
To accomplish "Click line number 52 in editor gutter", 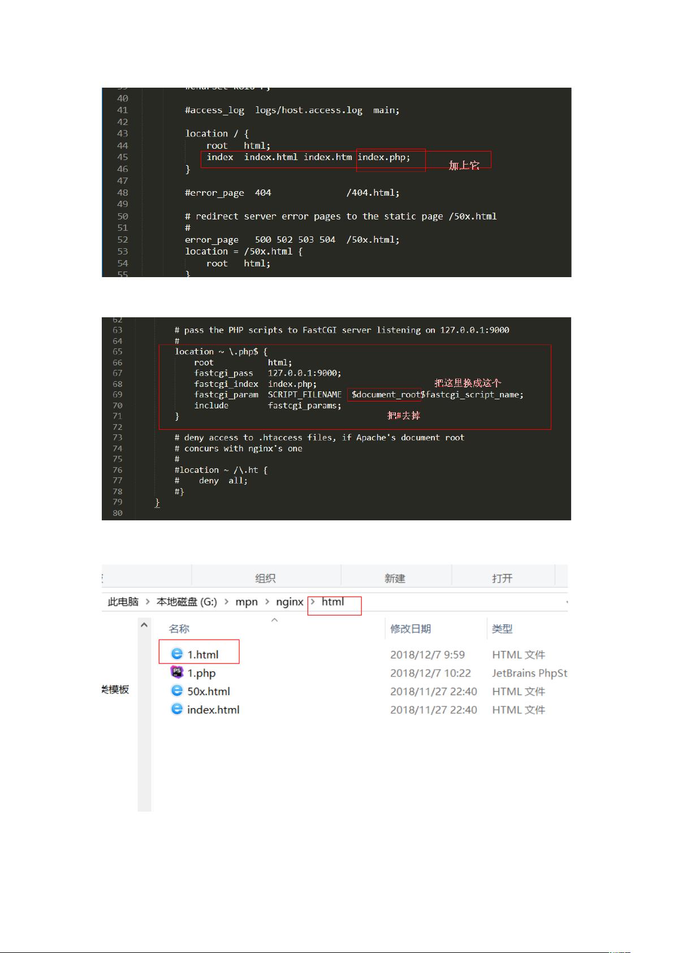I will (x=122, y=240).
